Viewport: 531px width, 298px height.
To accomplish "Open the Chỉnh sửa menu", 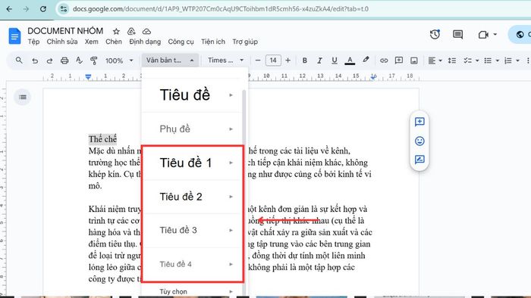I will tap(62, 42).
